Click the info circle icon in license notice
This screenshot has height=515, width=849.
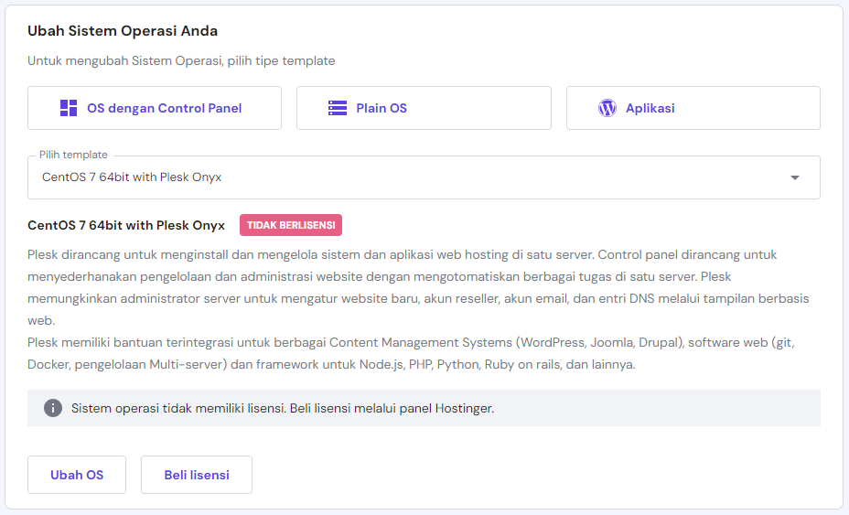[x=53, y=408]
